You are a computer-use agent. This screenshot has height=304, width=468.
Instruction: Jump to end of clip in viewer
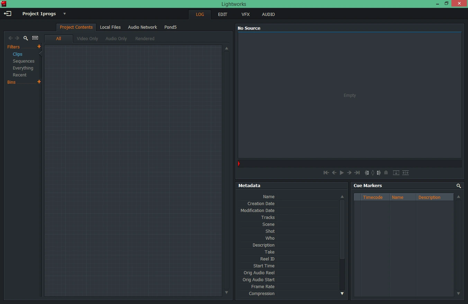coord(357,173)
